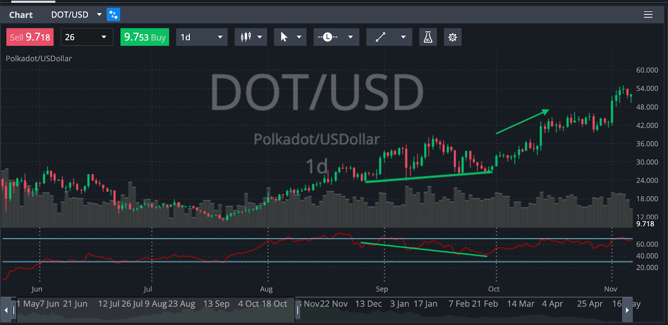Click the price line L marker tool
The image size is (668, 325).
328,37
